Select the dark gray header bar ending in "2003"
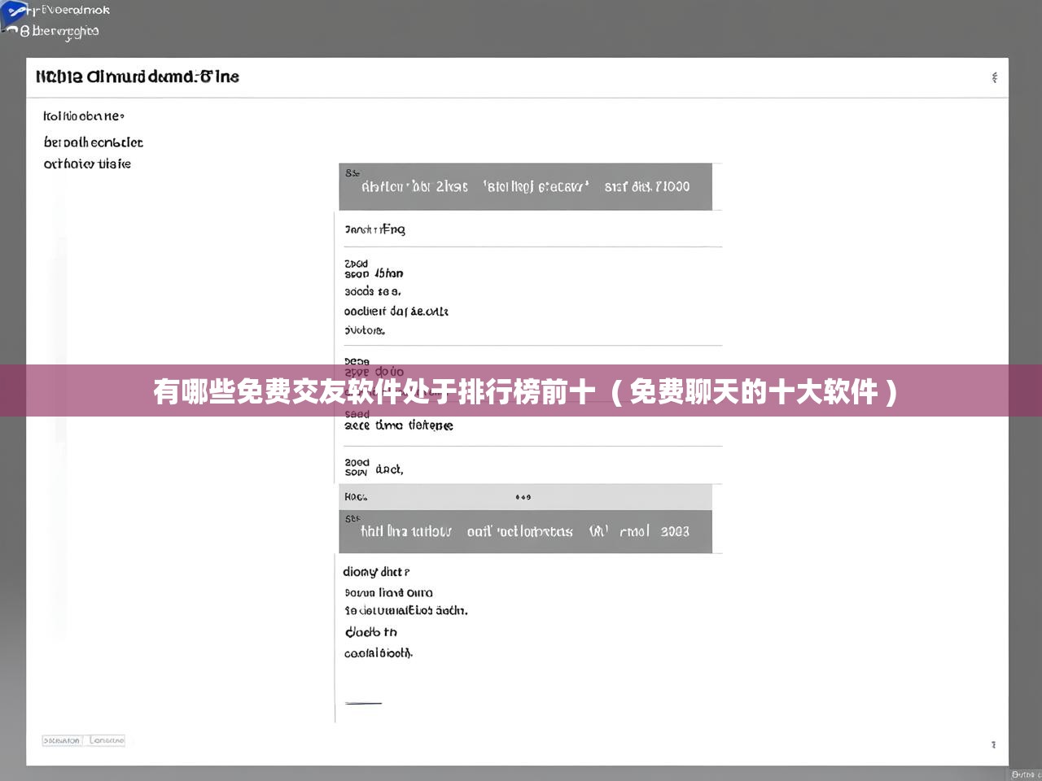This screenshot has height=781, width=1042. point(525,531)
